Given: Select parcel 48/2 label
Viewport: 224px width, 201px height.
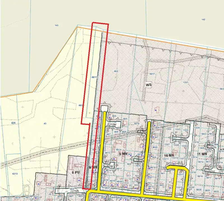Looking at the screenshot, I should pyautogui.click(x=116, y=71).
